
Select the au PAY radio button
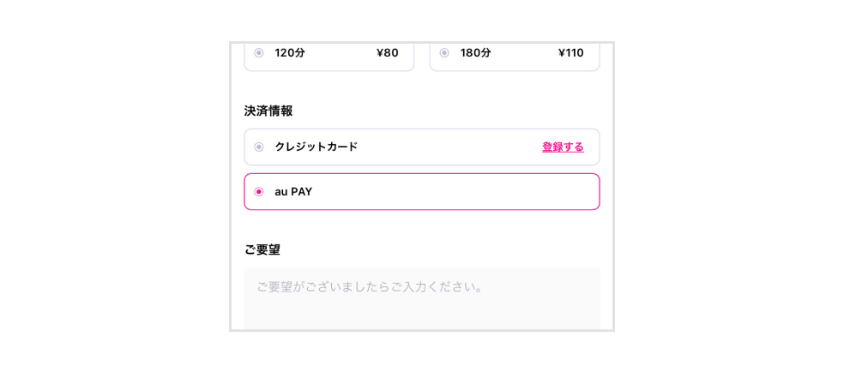[259, 191]
